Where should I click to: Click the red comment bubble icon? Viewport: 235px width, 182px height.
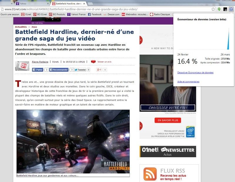pyautogui.click(x=93, y=62)
